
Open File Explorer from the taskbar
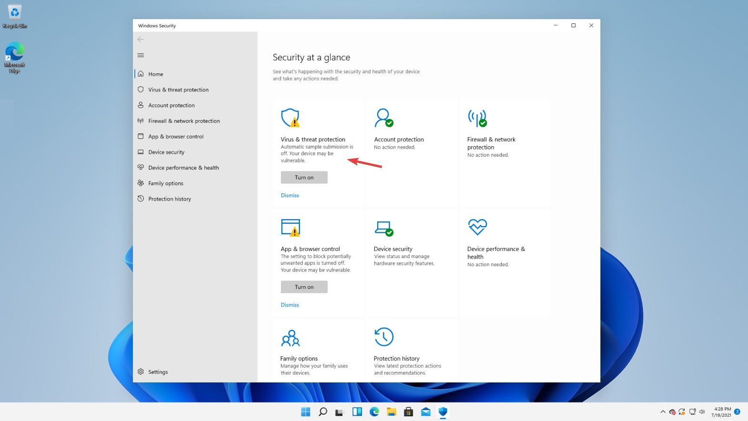point(391,412)
